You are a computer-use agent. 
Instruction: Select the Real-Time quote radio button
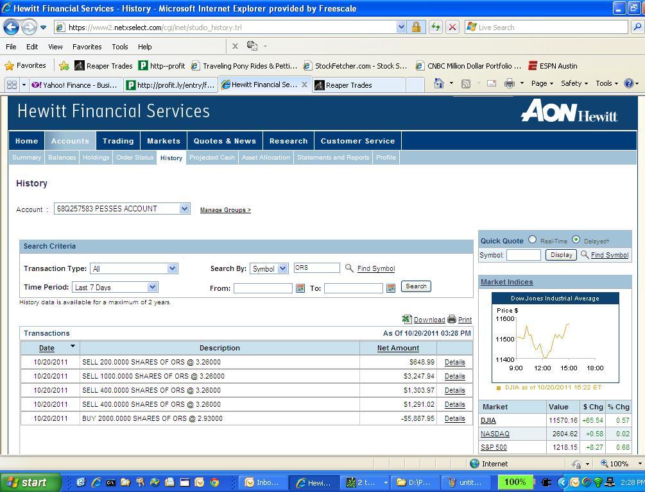532,240
